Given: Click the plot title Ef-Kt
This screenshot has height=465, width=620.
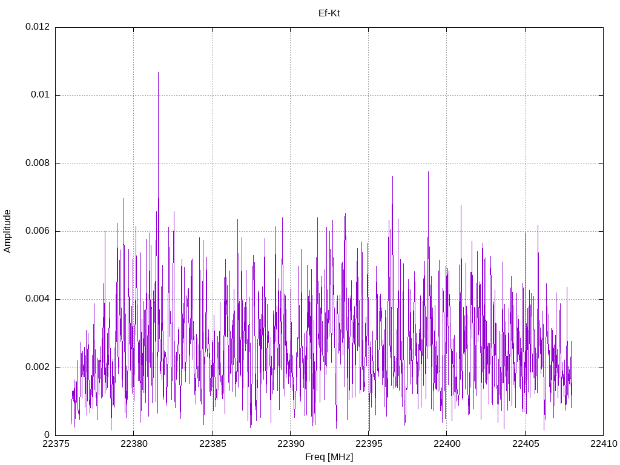Looking at the screenshot, I should point(329,13).
